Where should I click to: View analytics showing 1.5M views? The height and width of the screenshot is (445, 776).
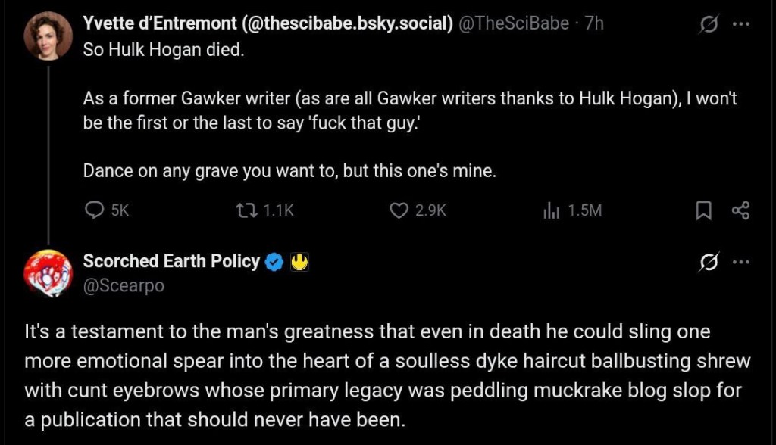(x=551, y=210)
